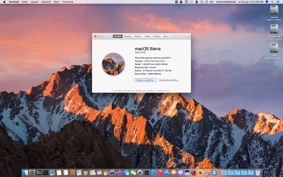
Task: Open the Upraviť menu
Action: [34, 2]
